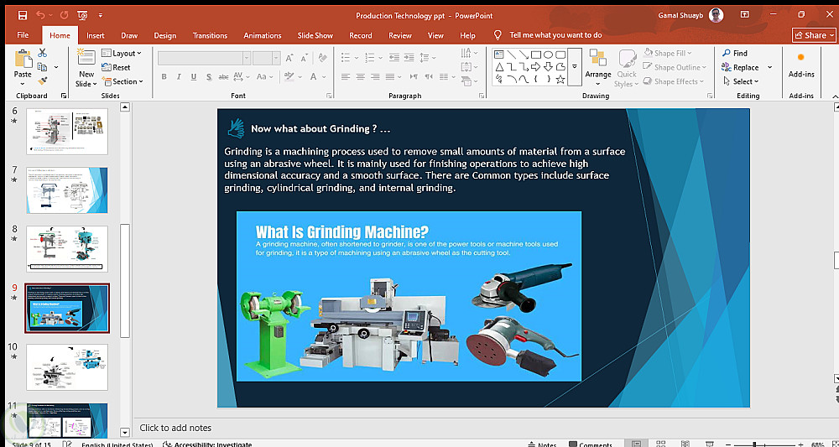This screenshot has height=447, width=839.
Task: Undo the last action
Action: point(42,15)
